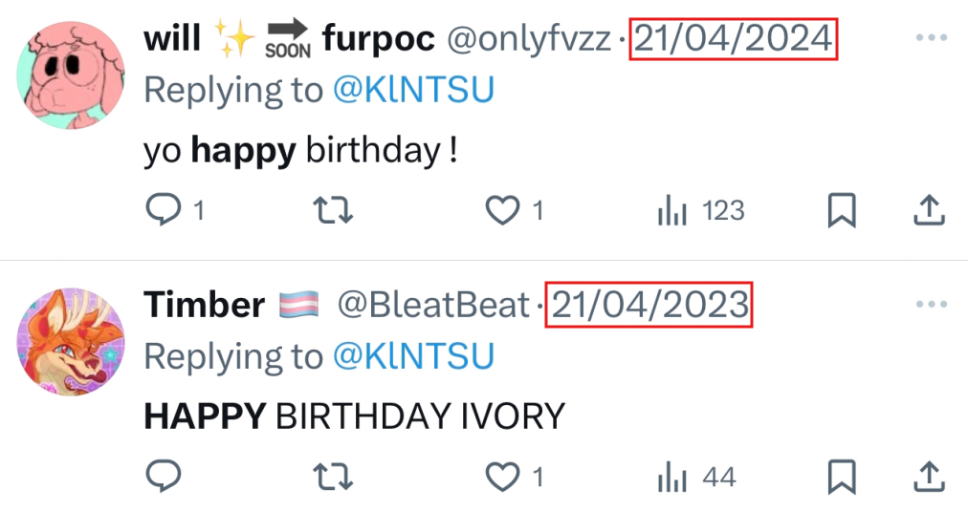Like will's happy birthday tweet
This screenshot has width=968, height=512.
tap(502, 210)
